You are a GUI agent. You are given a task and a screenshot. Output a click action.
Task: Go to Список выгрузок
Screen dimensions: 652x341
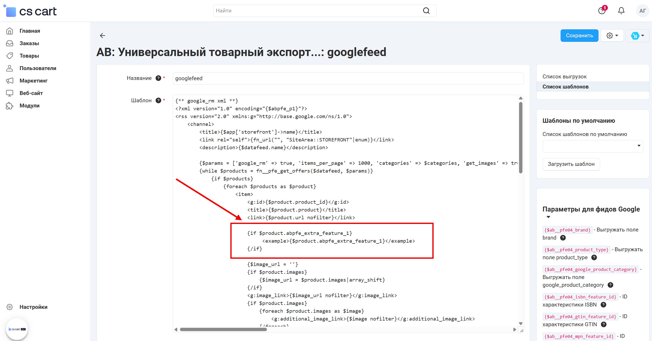[564, 77]
